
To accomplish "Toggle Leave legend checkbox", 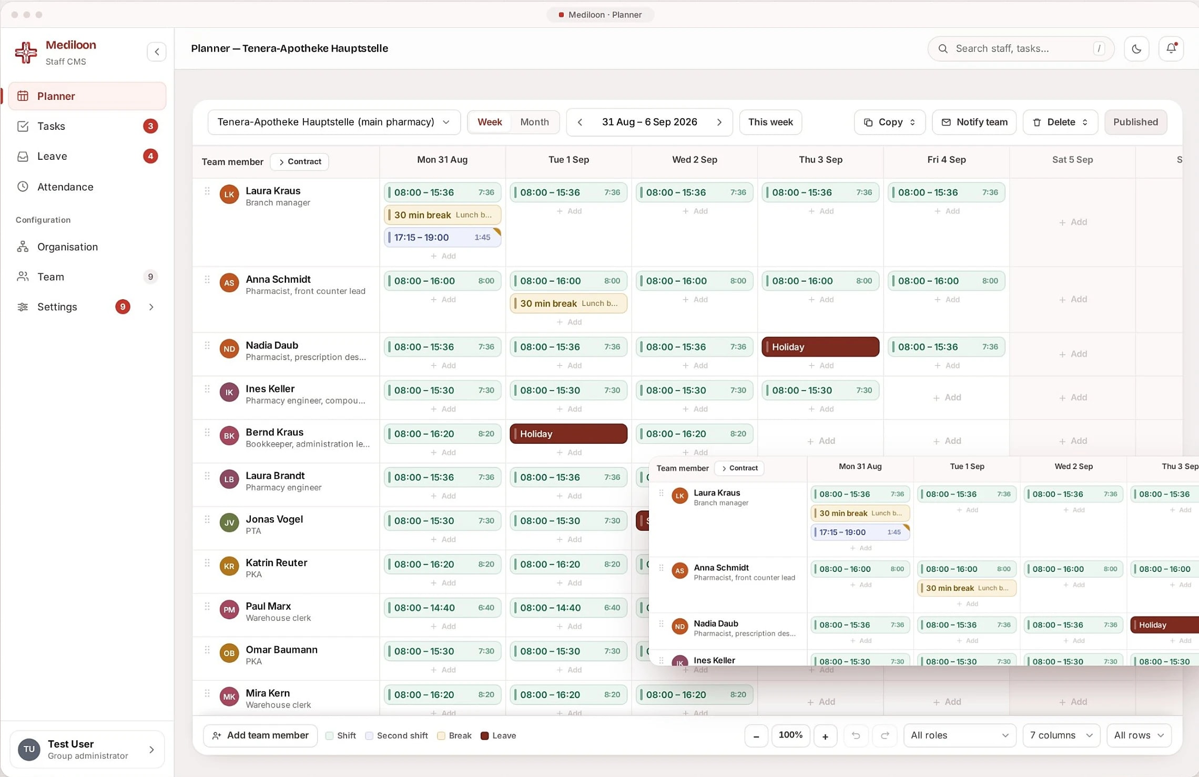I will pyautogui.click(x=484, y=735).
